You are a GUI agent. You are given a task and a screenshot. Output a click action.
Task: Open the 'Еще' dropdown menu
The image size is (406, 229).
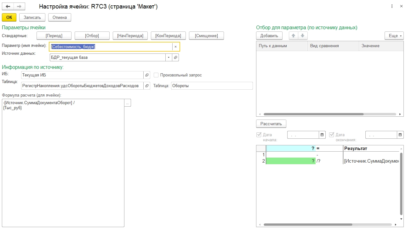coord(394,36)
